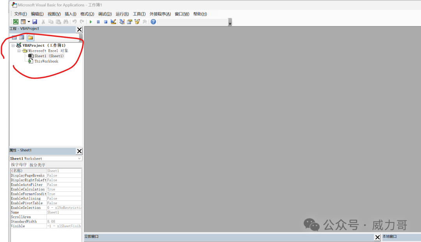
Task: Switch to the 按分类序 properties tab
Action: tap(37, 165)
